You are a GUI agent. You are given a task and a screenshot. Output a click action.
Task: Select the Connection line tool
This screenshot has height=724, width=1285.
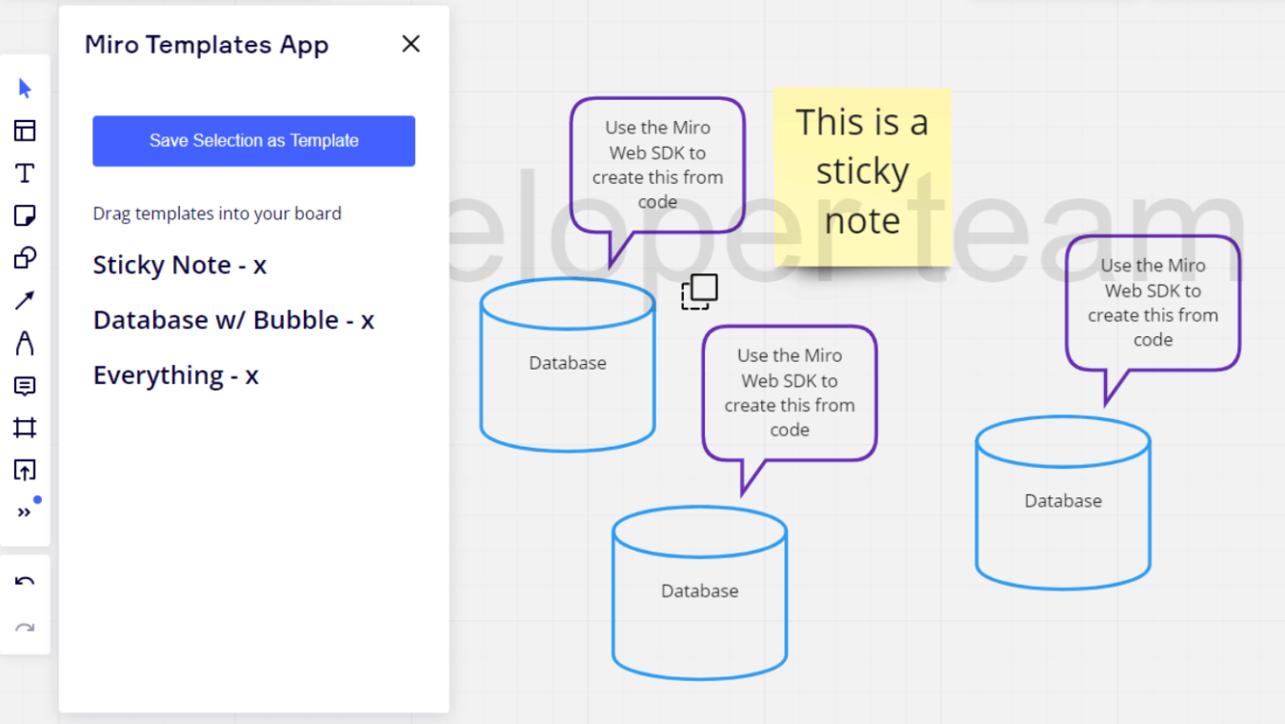(x=24, y=299)
